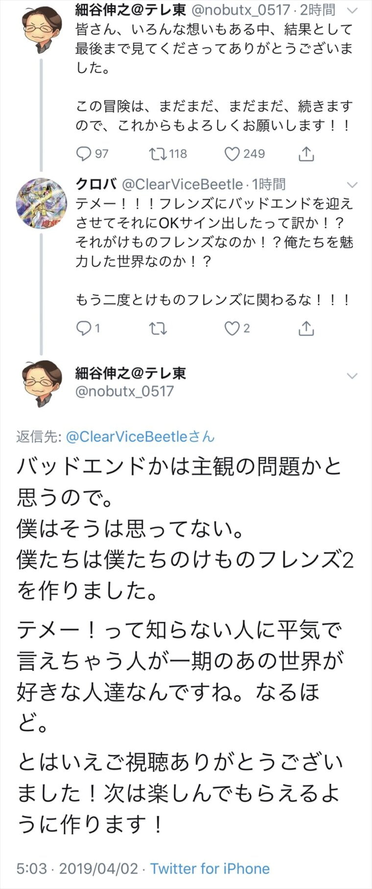Open 細谷伸之's avatar on the main tweet
The width and height of the screenshot is (372, 889).
pos(42,383)
